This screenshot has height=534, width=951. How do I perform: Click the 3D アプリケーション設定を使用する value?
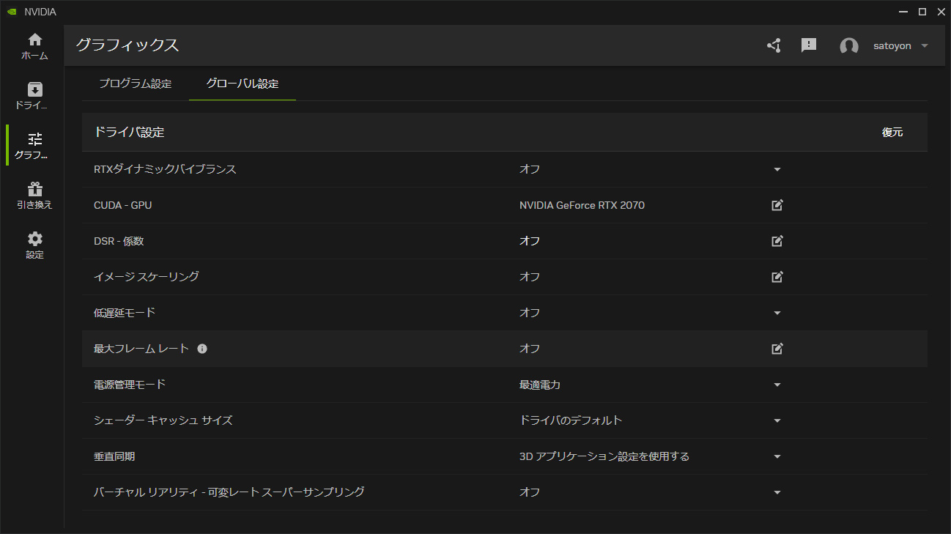coord(604,456)
